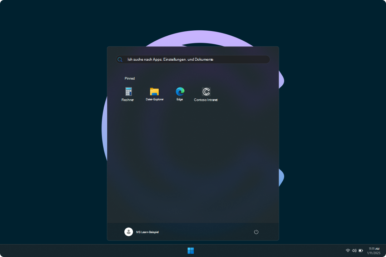Open power options with the power button
The image size is (386, 257).
tap(256, 232)
